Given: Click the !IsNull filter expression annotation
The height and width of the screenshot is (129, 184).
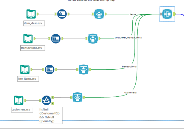Looking at the screenshot, I should coord(51,115).
